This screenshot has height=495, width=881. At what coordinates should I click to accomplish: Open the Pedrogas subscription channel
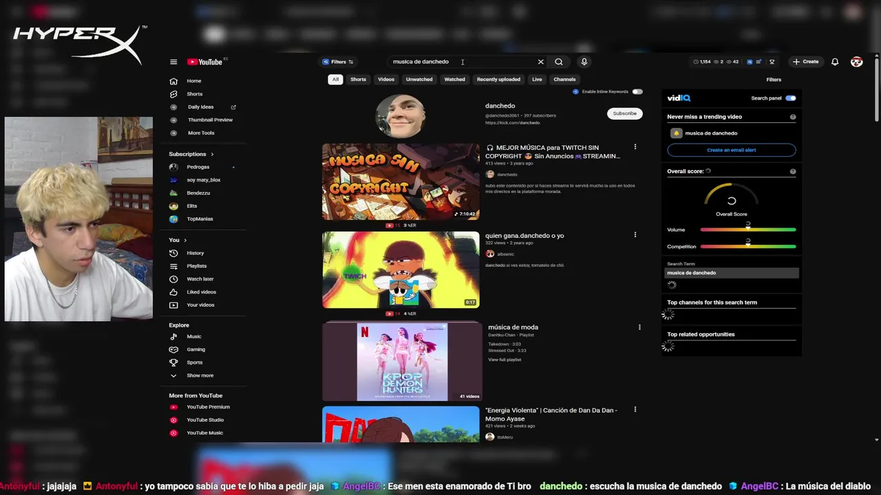coord(198,167)
